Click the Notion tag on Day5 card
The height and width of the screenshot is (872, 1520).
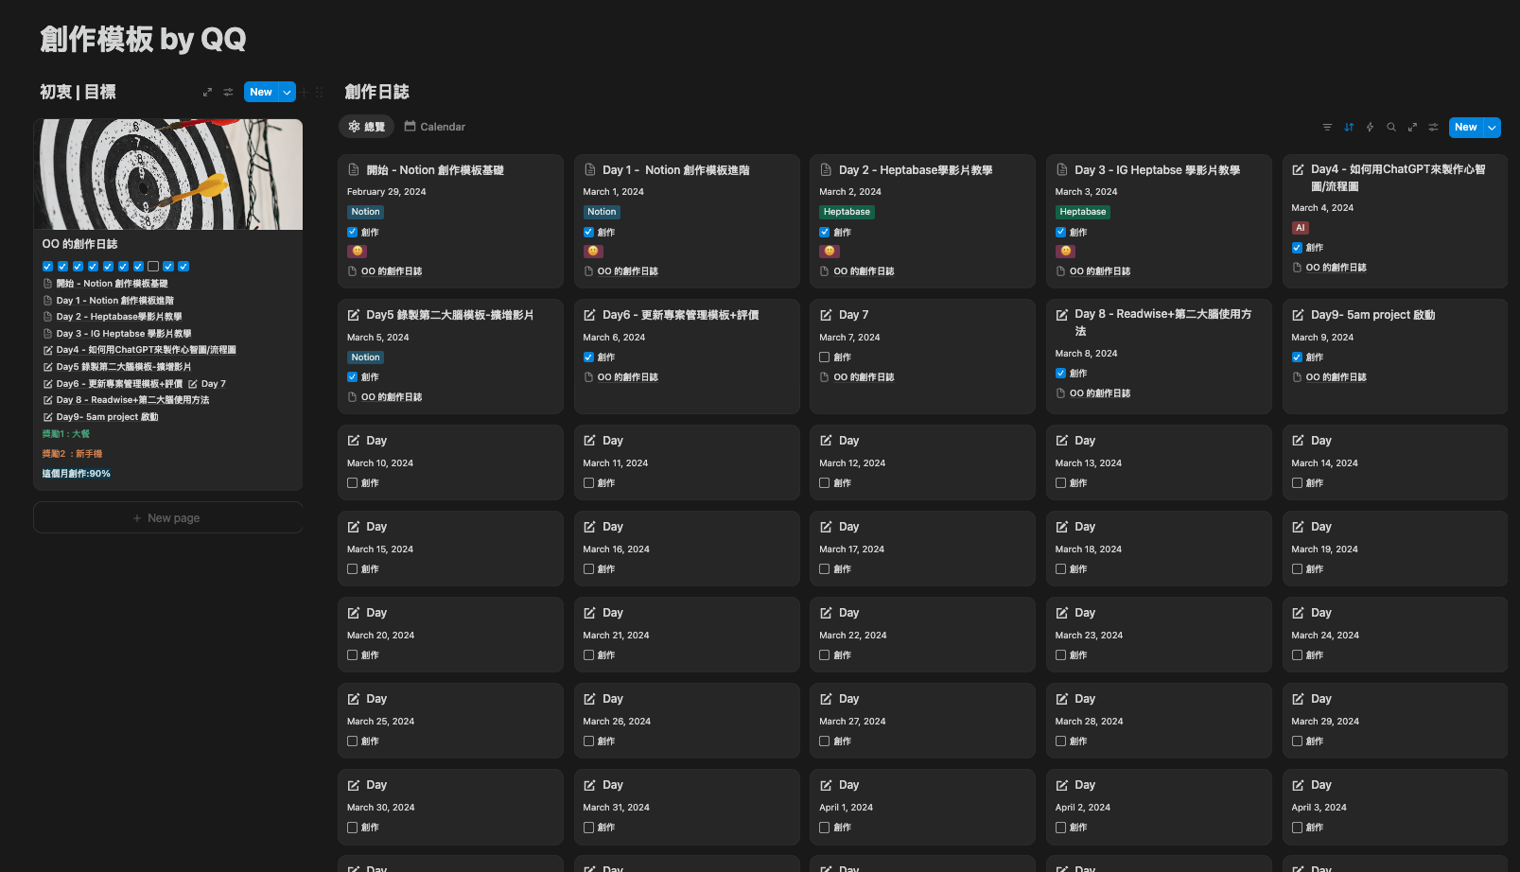365,358
